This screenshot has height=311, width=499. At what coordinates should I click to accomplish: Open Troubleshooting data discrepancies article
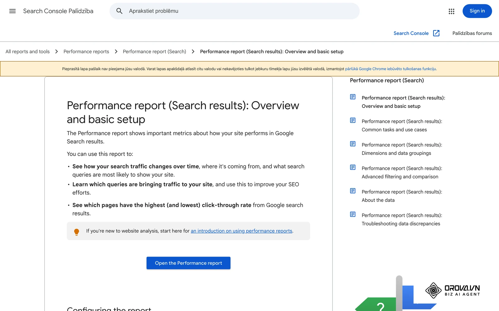(402, 220)
